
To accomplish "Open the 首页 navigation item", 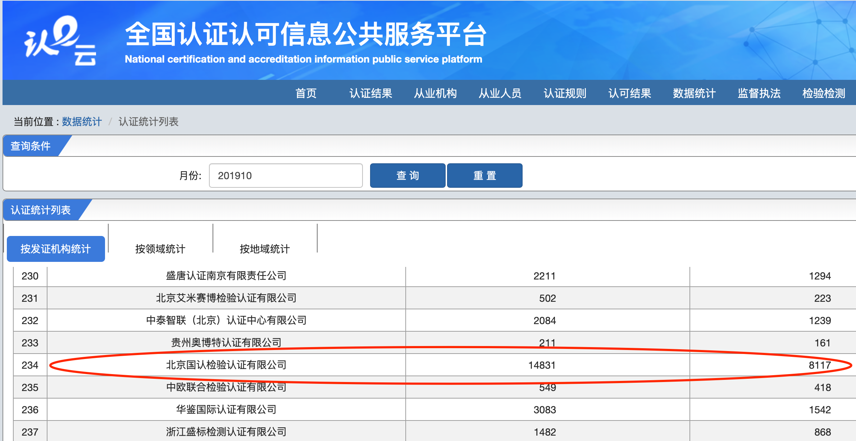I will [x=306, y=93].
